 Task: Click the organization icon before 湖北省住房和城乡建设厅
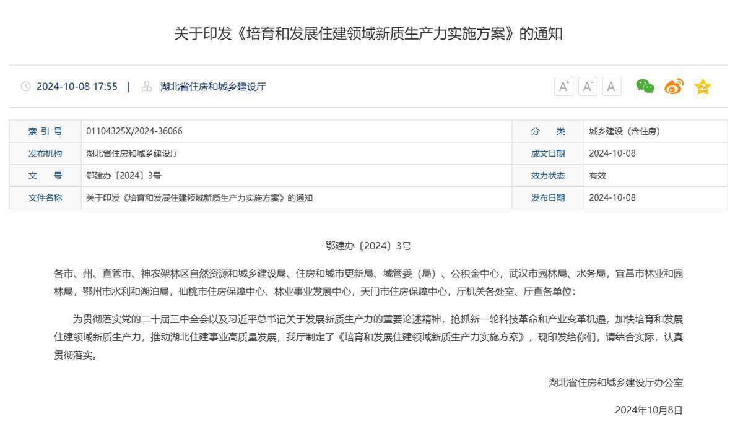pos(147,87)
